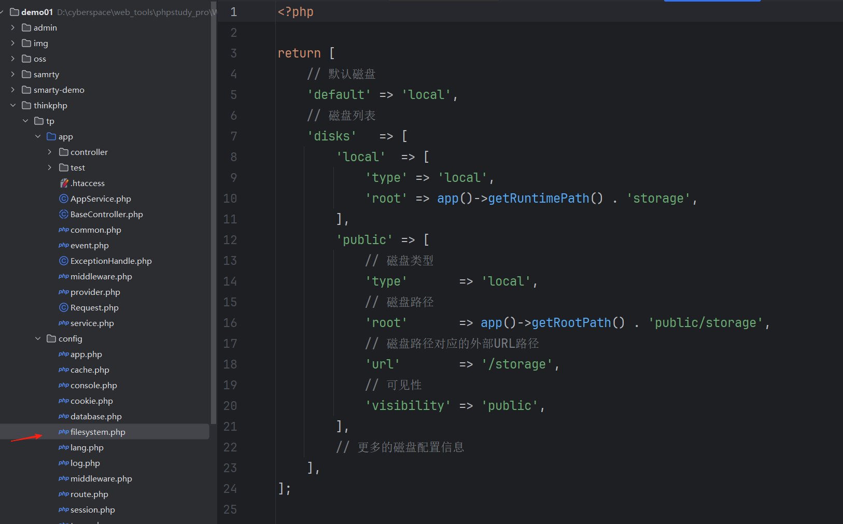Collapse the thinkphp folder chevron

(13, 105)
